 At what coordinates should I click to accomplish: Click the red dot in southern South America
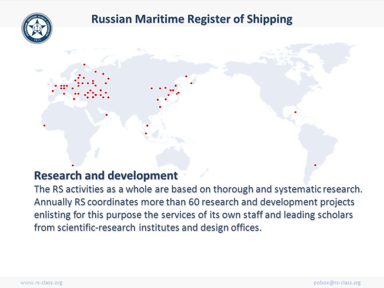pyautogui.click(x=315, y=165)
